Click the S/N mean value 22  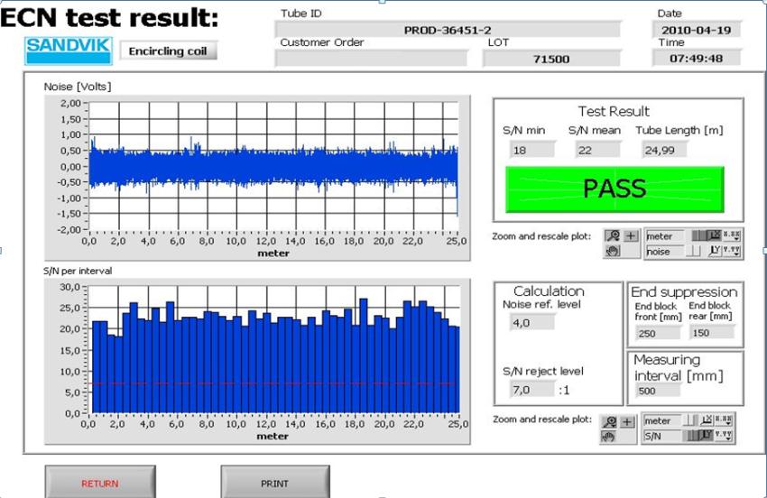[x=597, y=150]
